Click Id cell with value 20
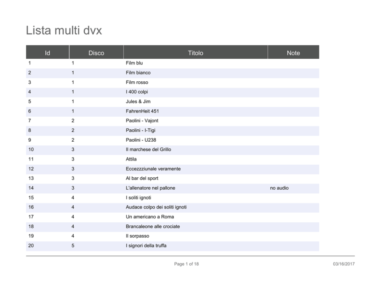Screen dimensions: 381x294 tap(31, 246)
